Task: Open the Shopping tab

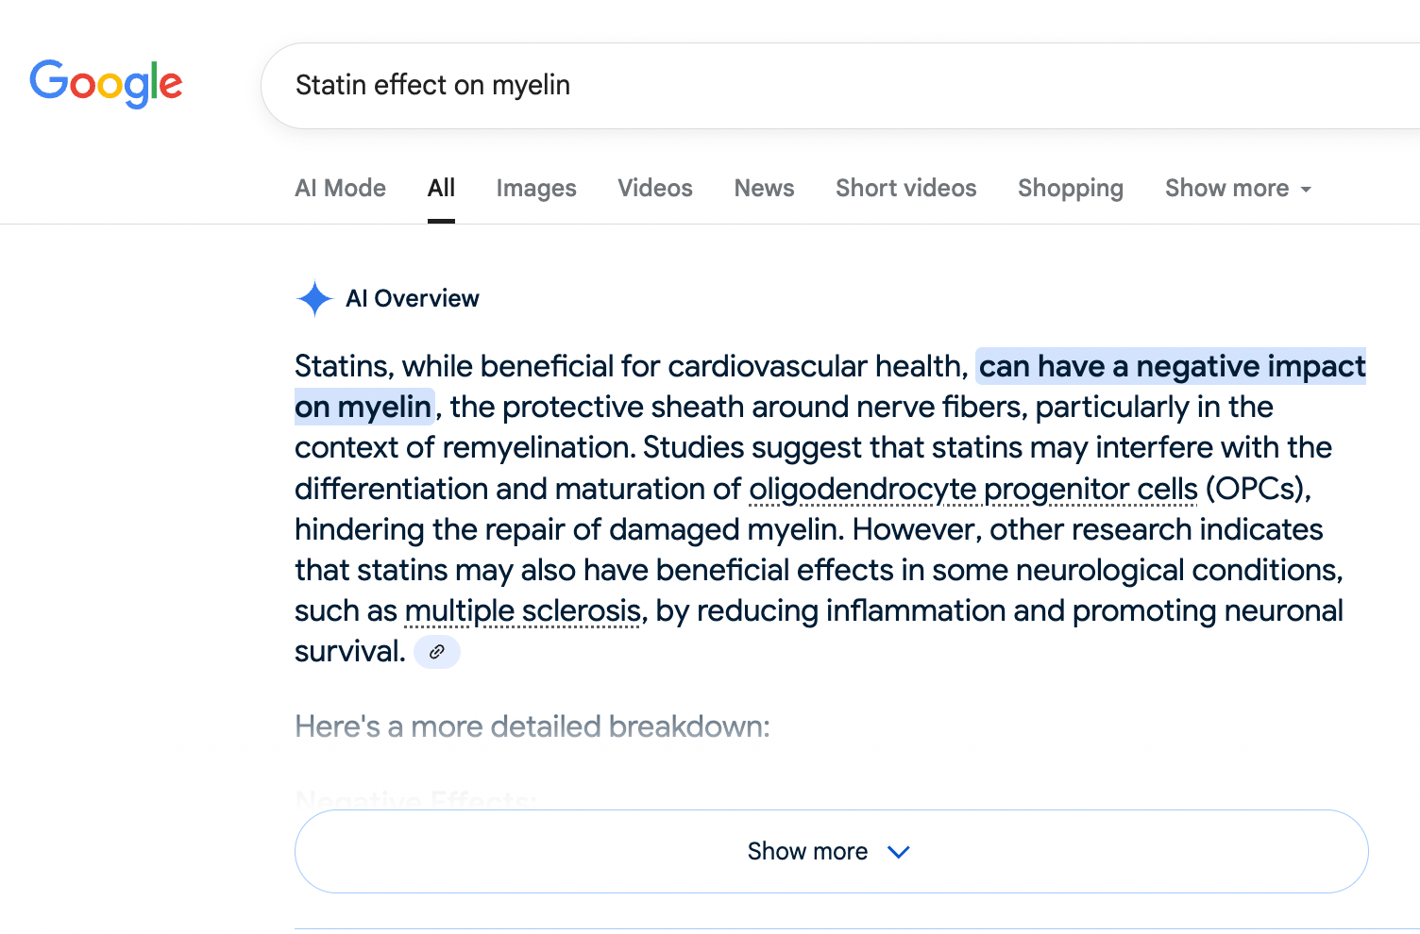Action: point(1070,189)
